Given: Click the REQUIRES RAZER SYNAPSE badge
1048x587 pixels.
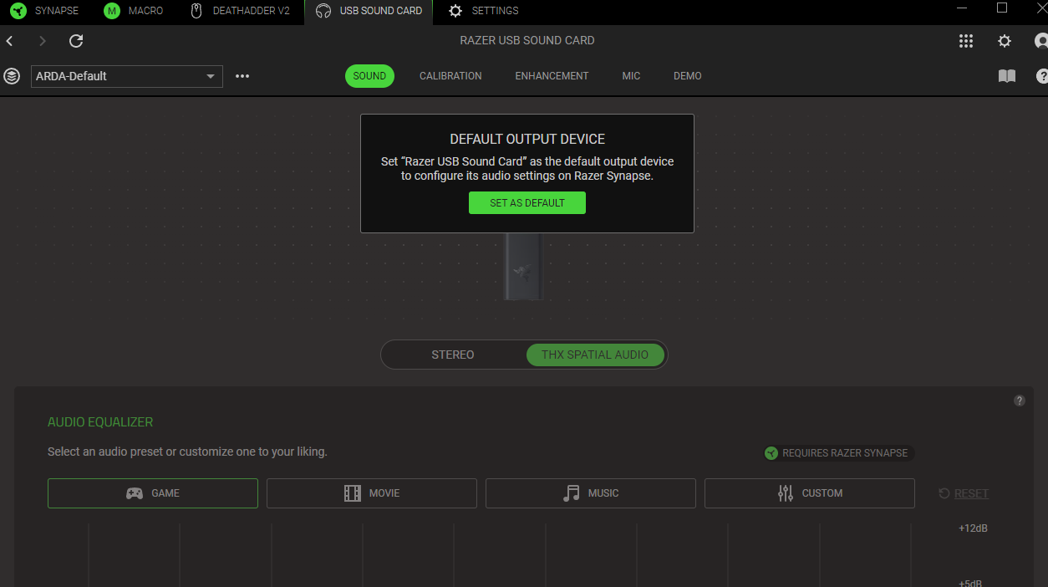Looking at the screenshot, I should [x=838, y=453].
